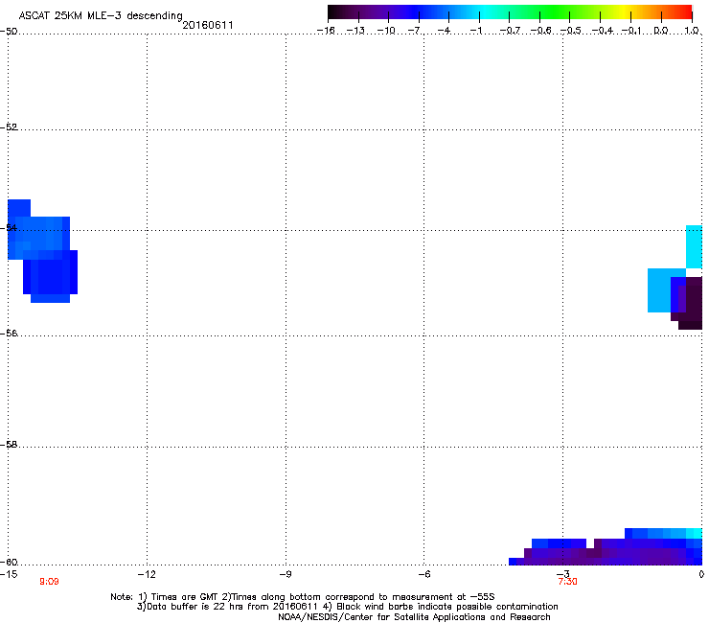Click the NOAA/NESDIS credit line

pyautogui.click(x=414, y=617)
